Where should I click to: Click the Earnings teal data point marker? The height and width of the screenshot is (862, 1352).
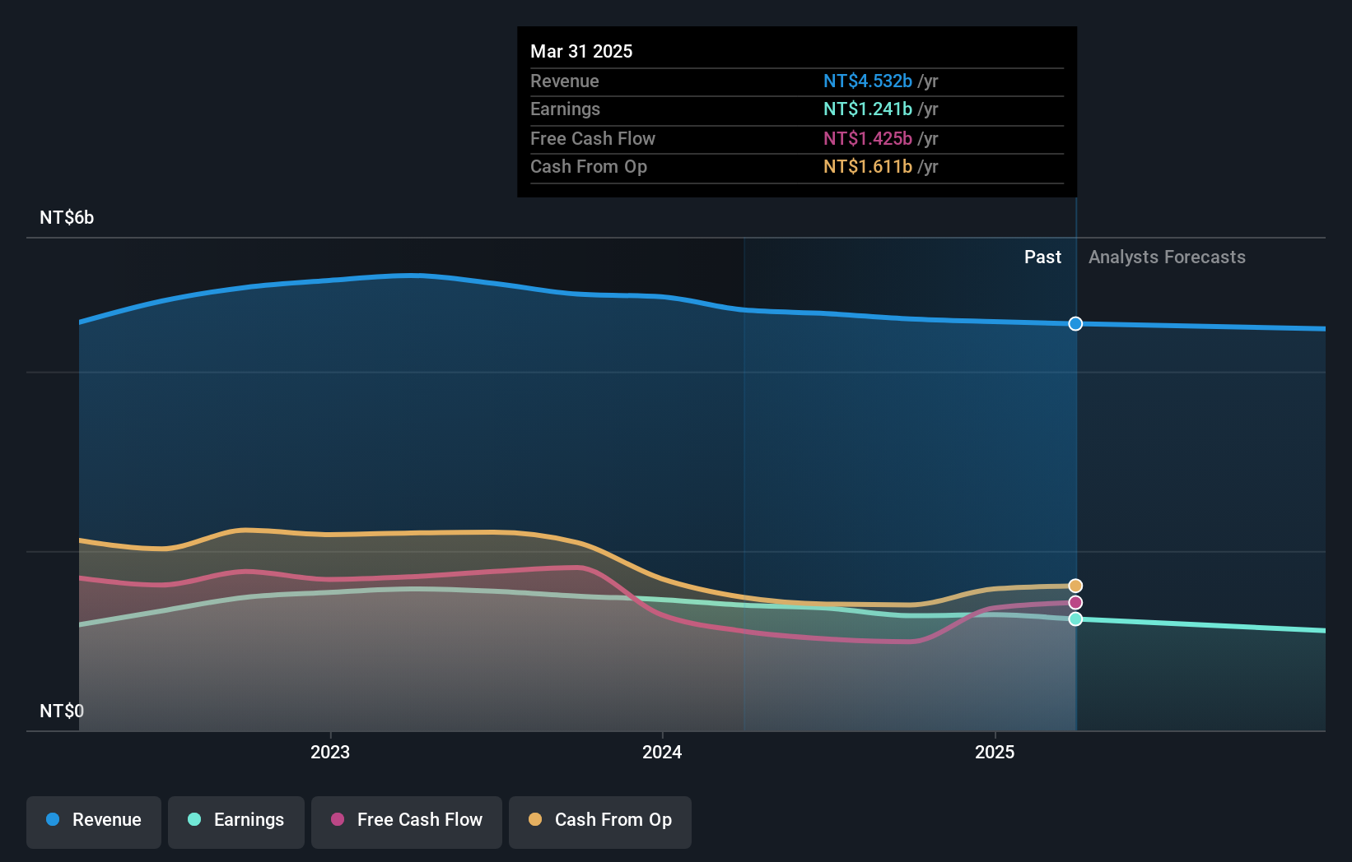click(x=1075, y=619)
